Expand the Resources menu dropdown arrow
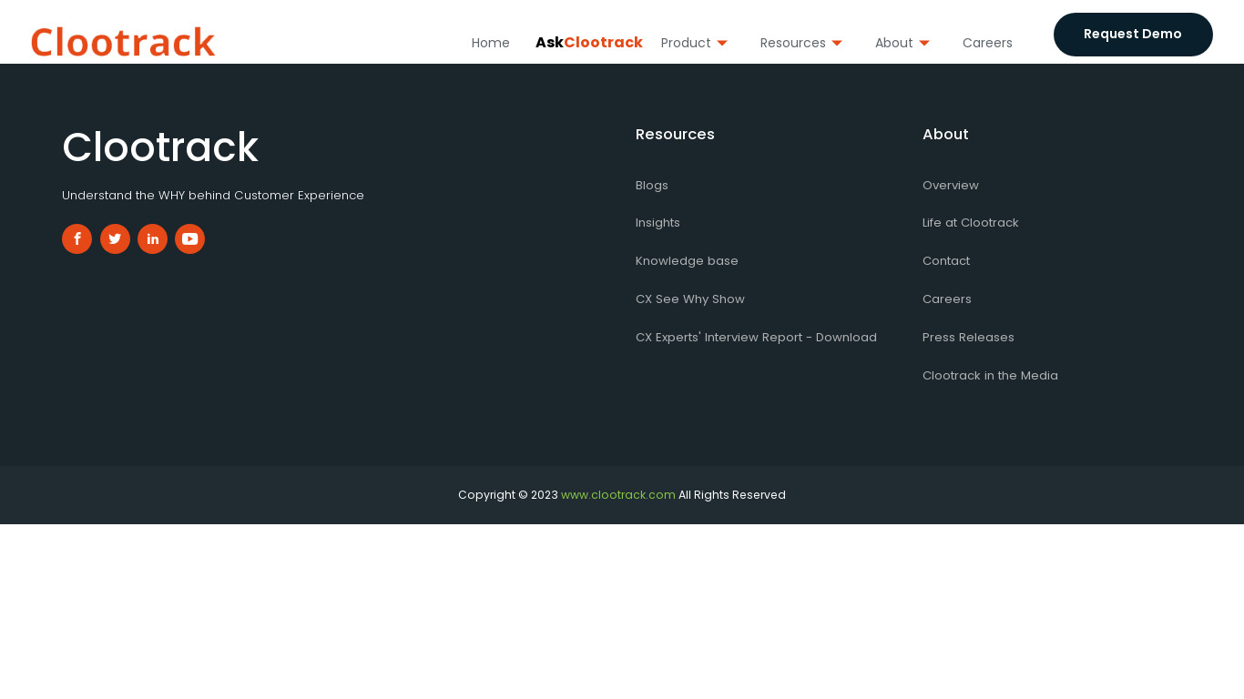The height and width of the screenshot is (699, 1244). [837, 43]
